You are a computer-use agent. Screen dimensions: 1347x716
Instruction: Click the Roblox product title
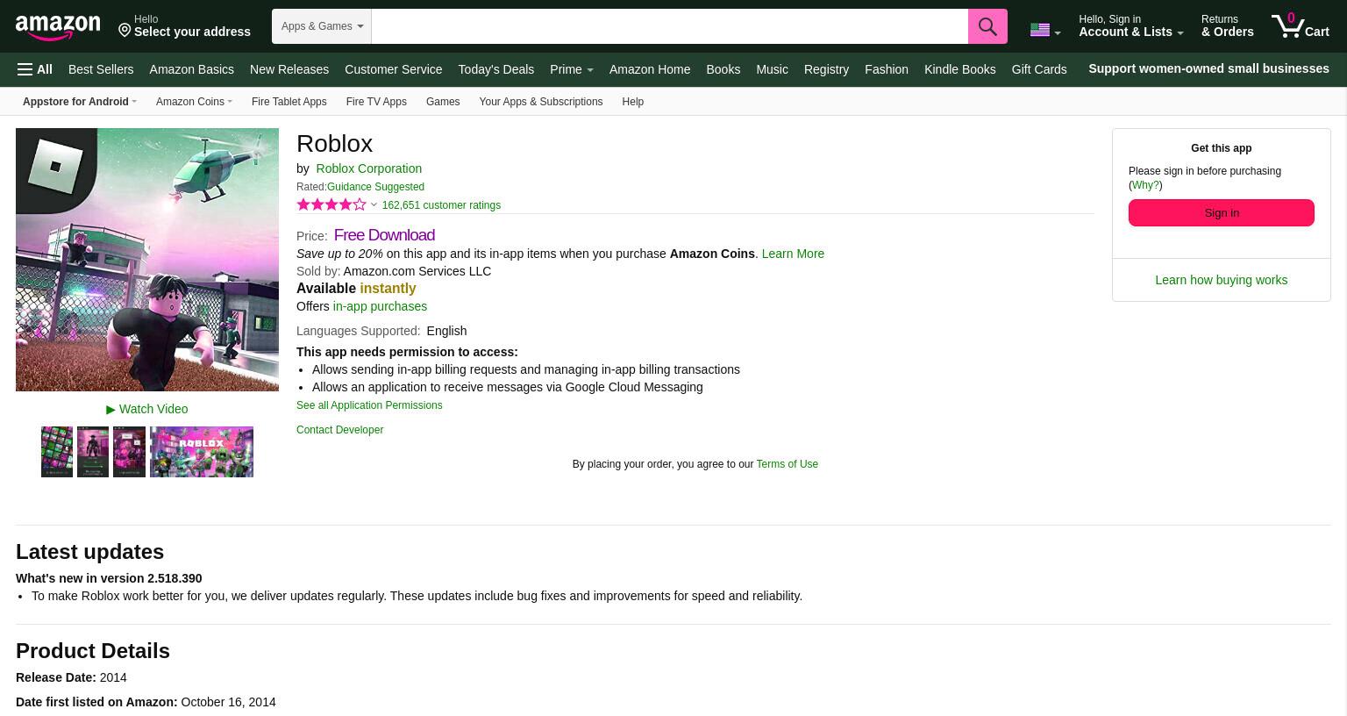tap(334, 143)
